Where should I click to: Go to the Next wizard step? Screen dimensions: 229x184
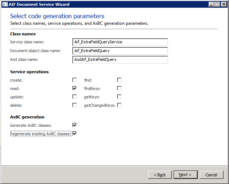(x=185, y=175)
